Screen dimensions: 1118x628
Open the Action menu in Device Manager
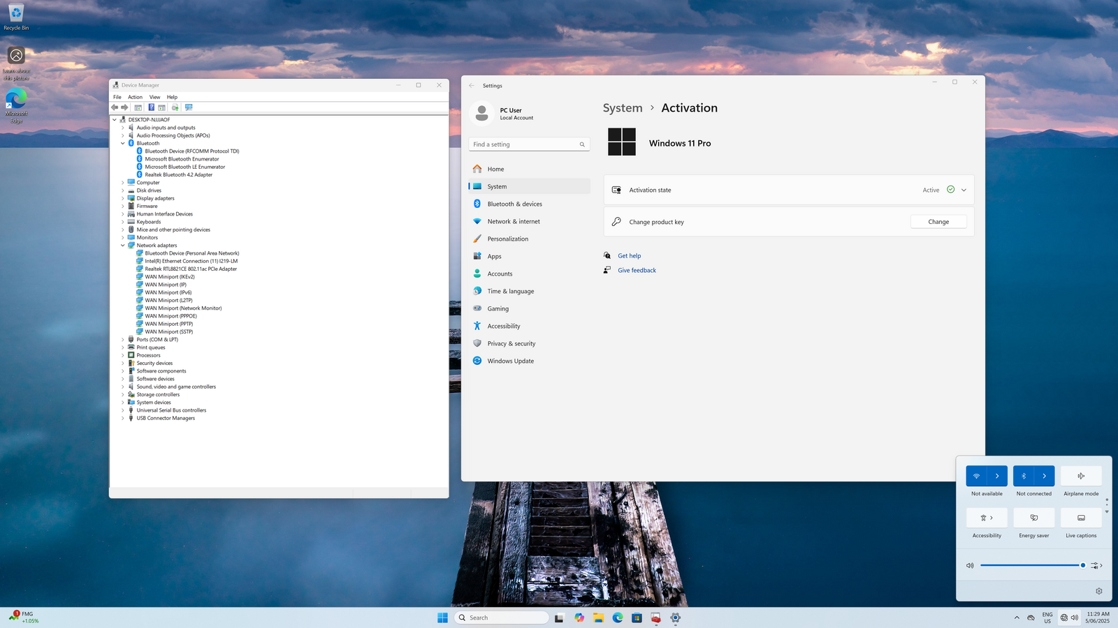point(135,97)
